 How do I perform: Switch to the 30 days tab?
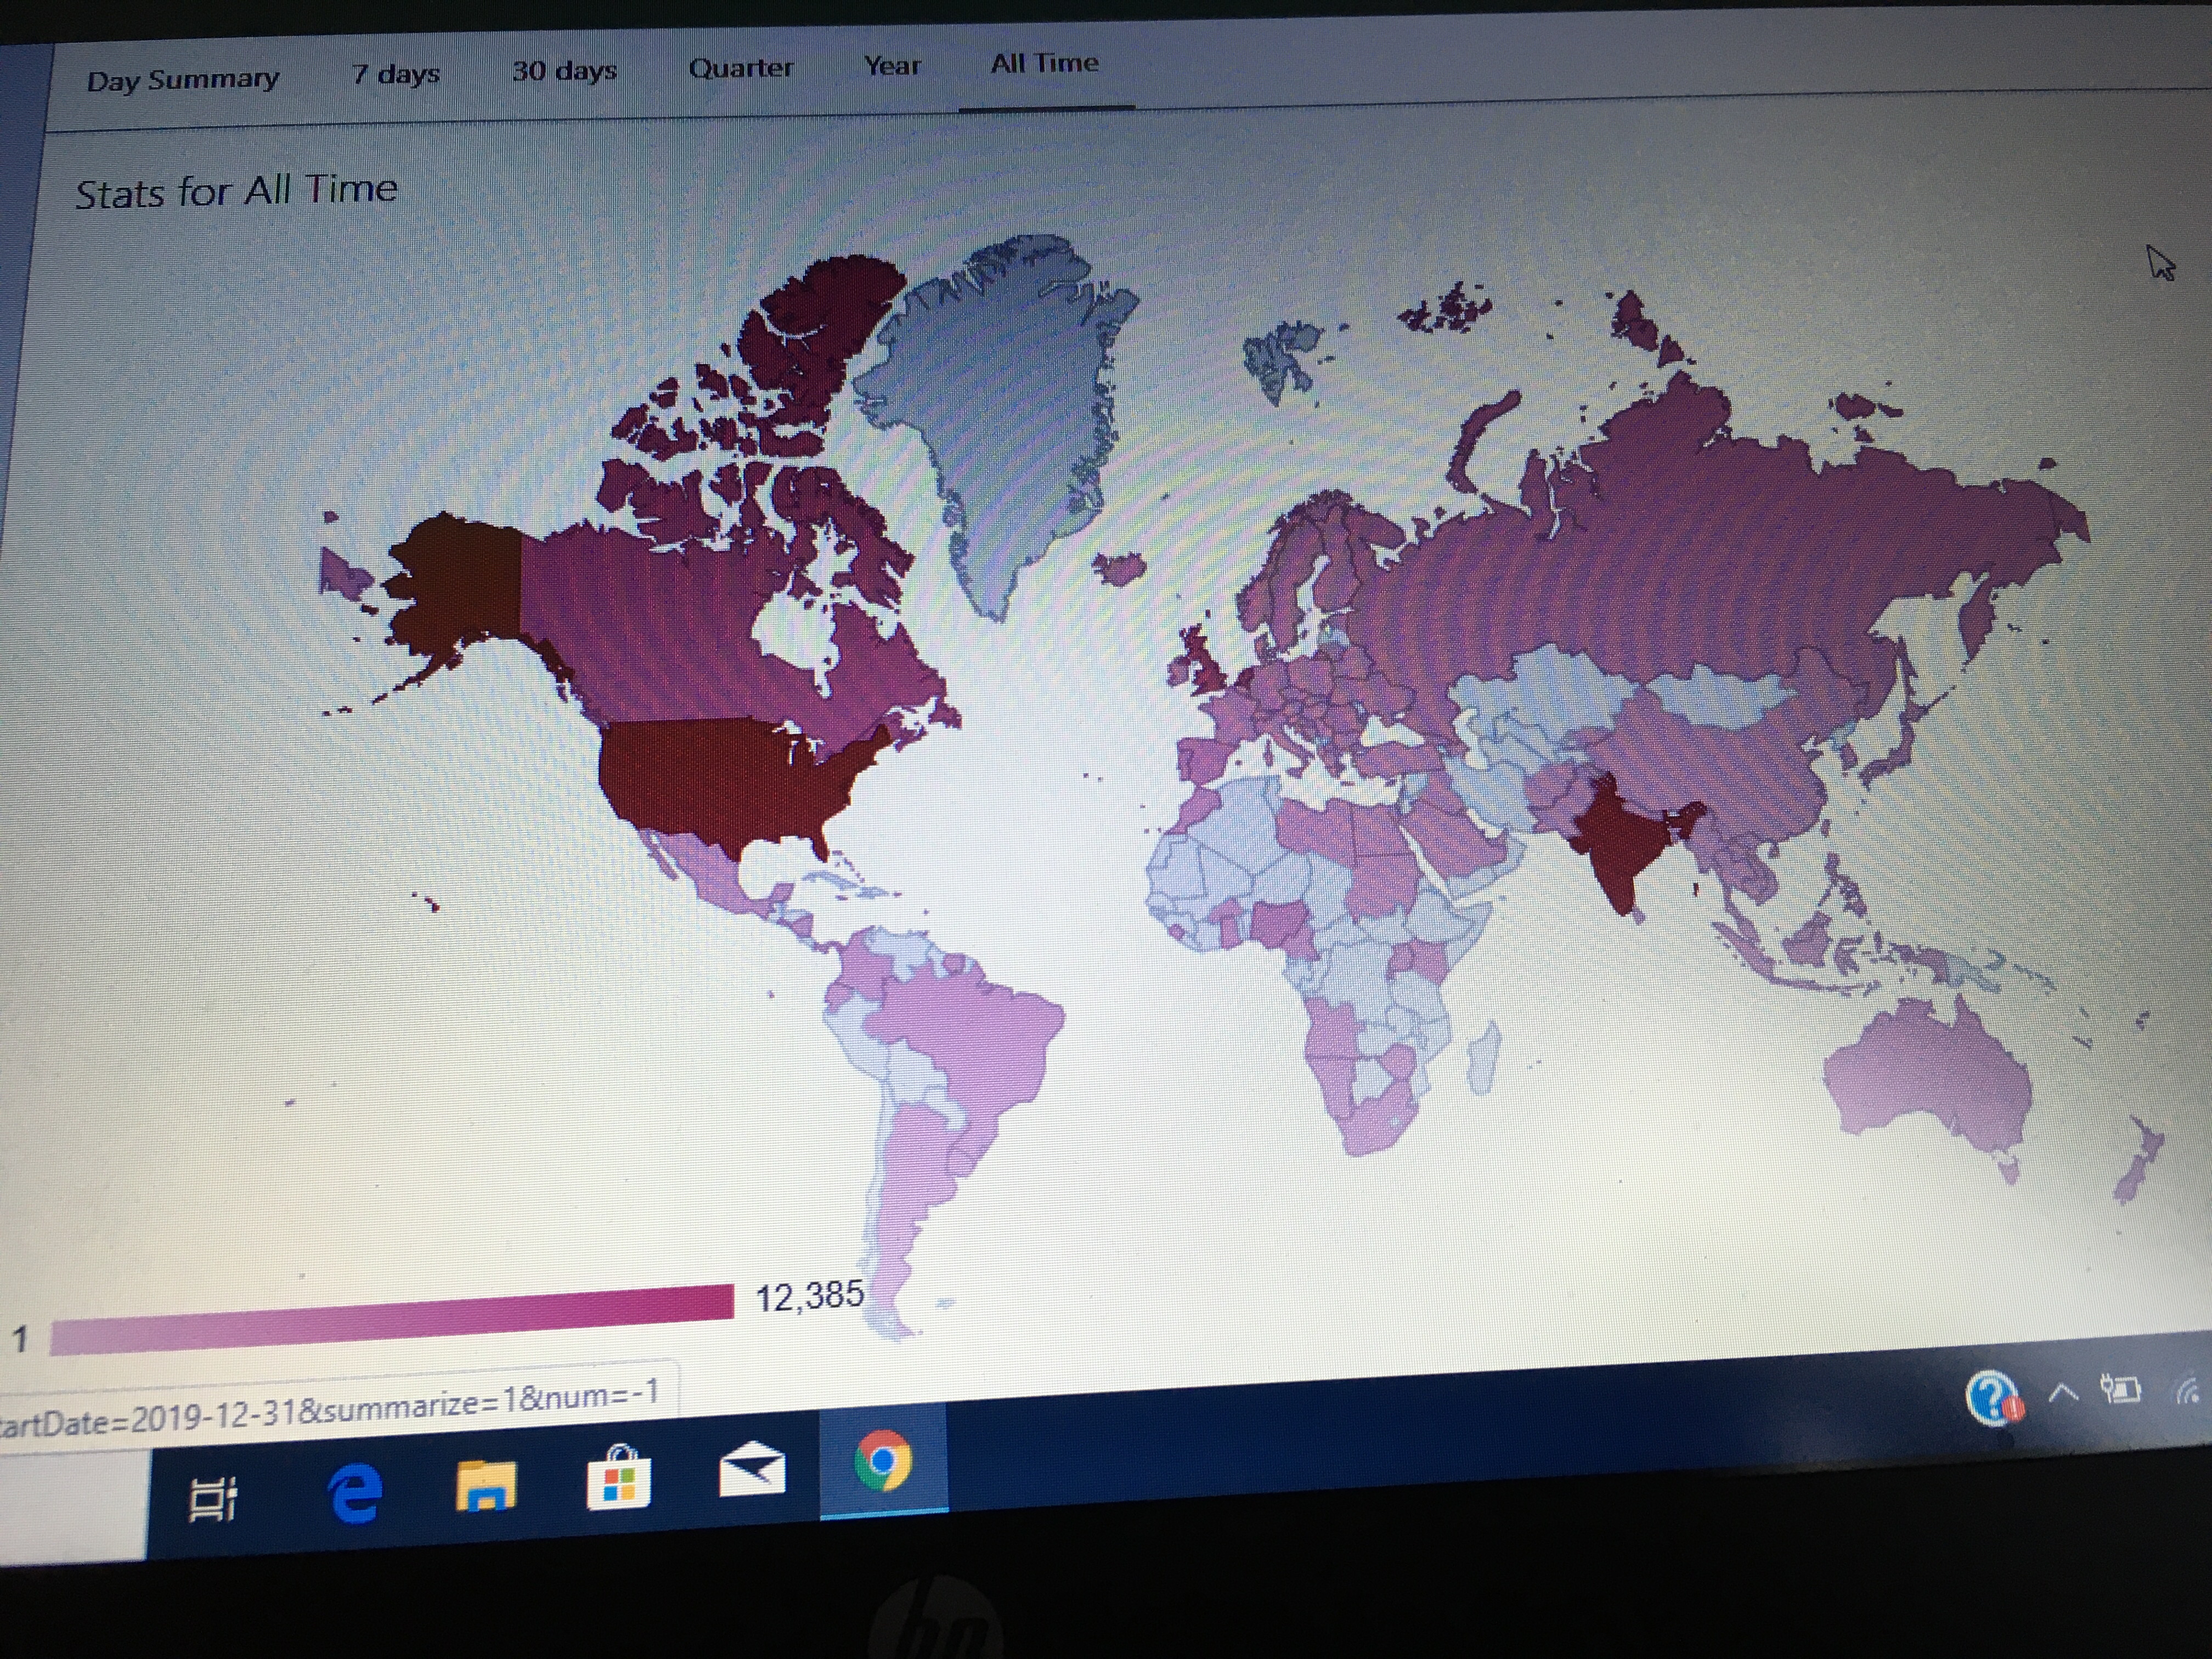pyautogui.click(x=564, y=71)
